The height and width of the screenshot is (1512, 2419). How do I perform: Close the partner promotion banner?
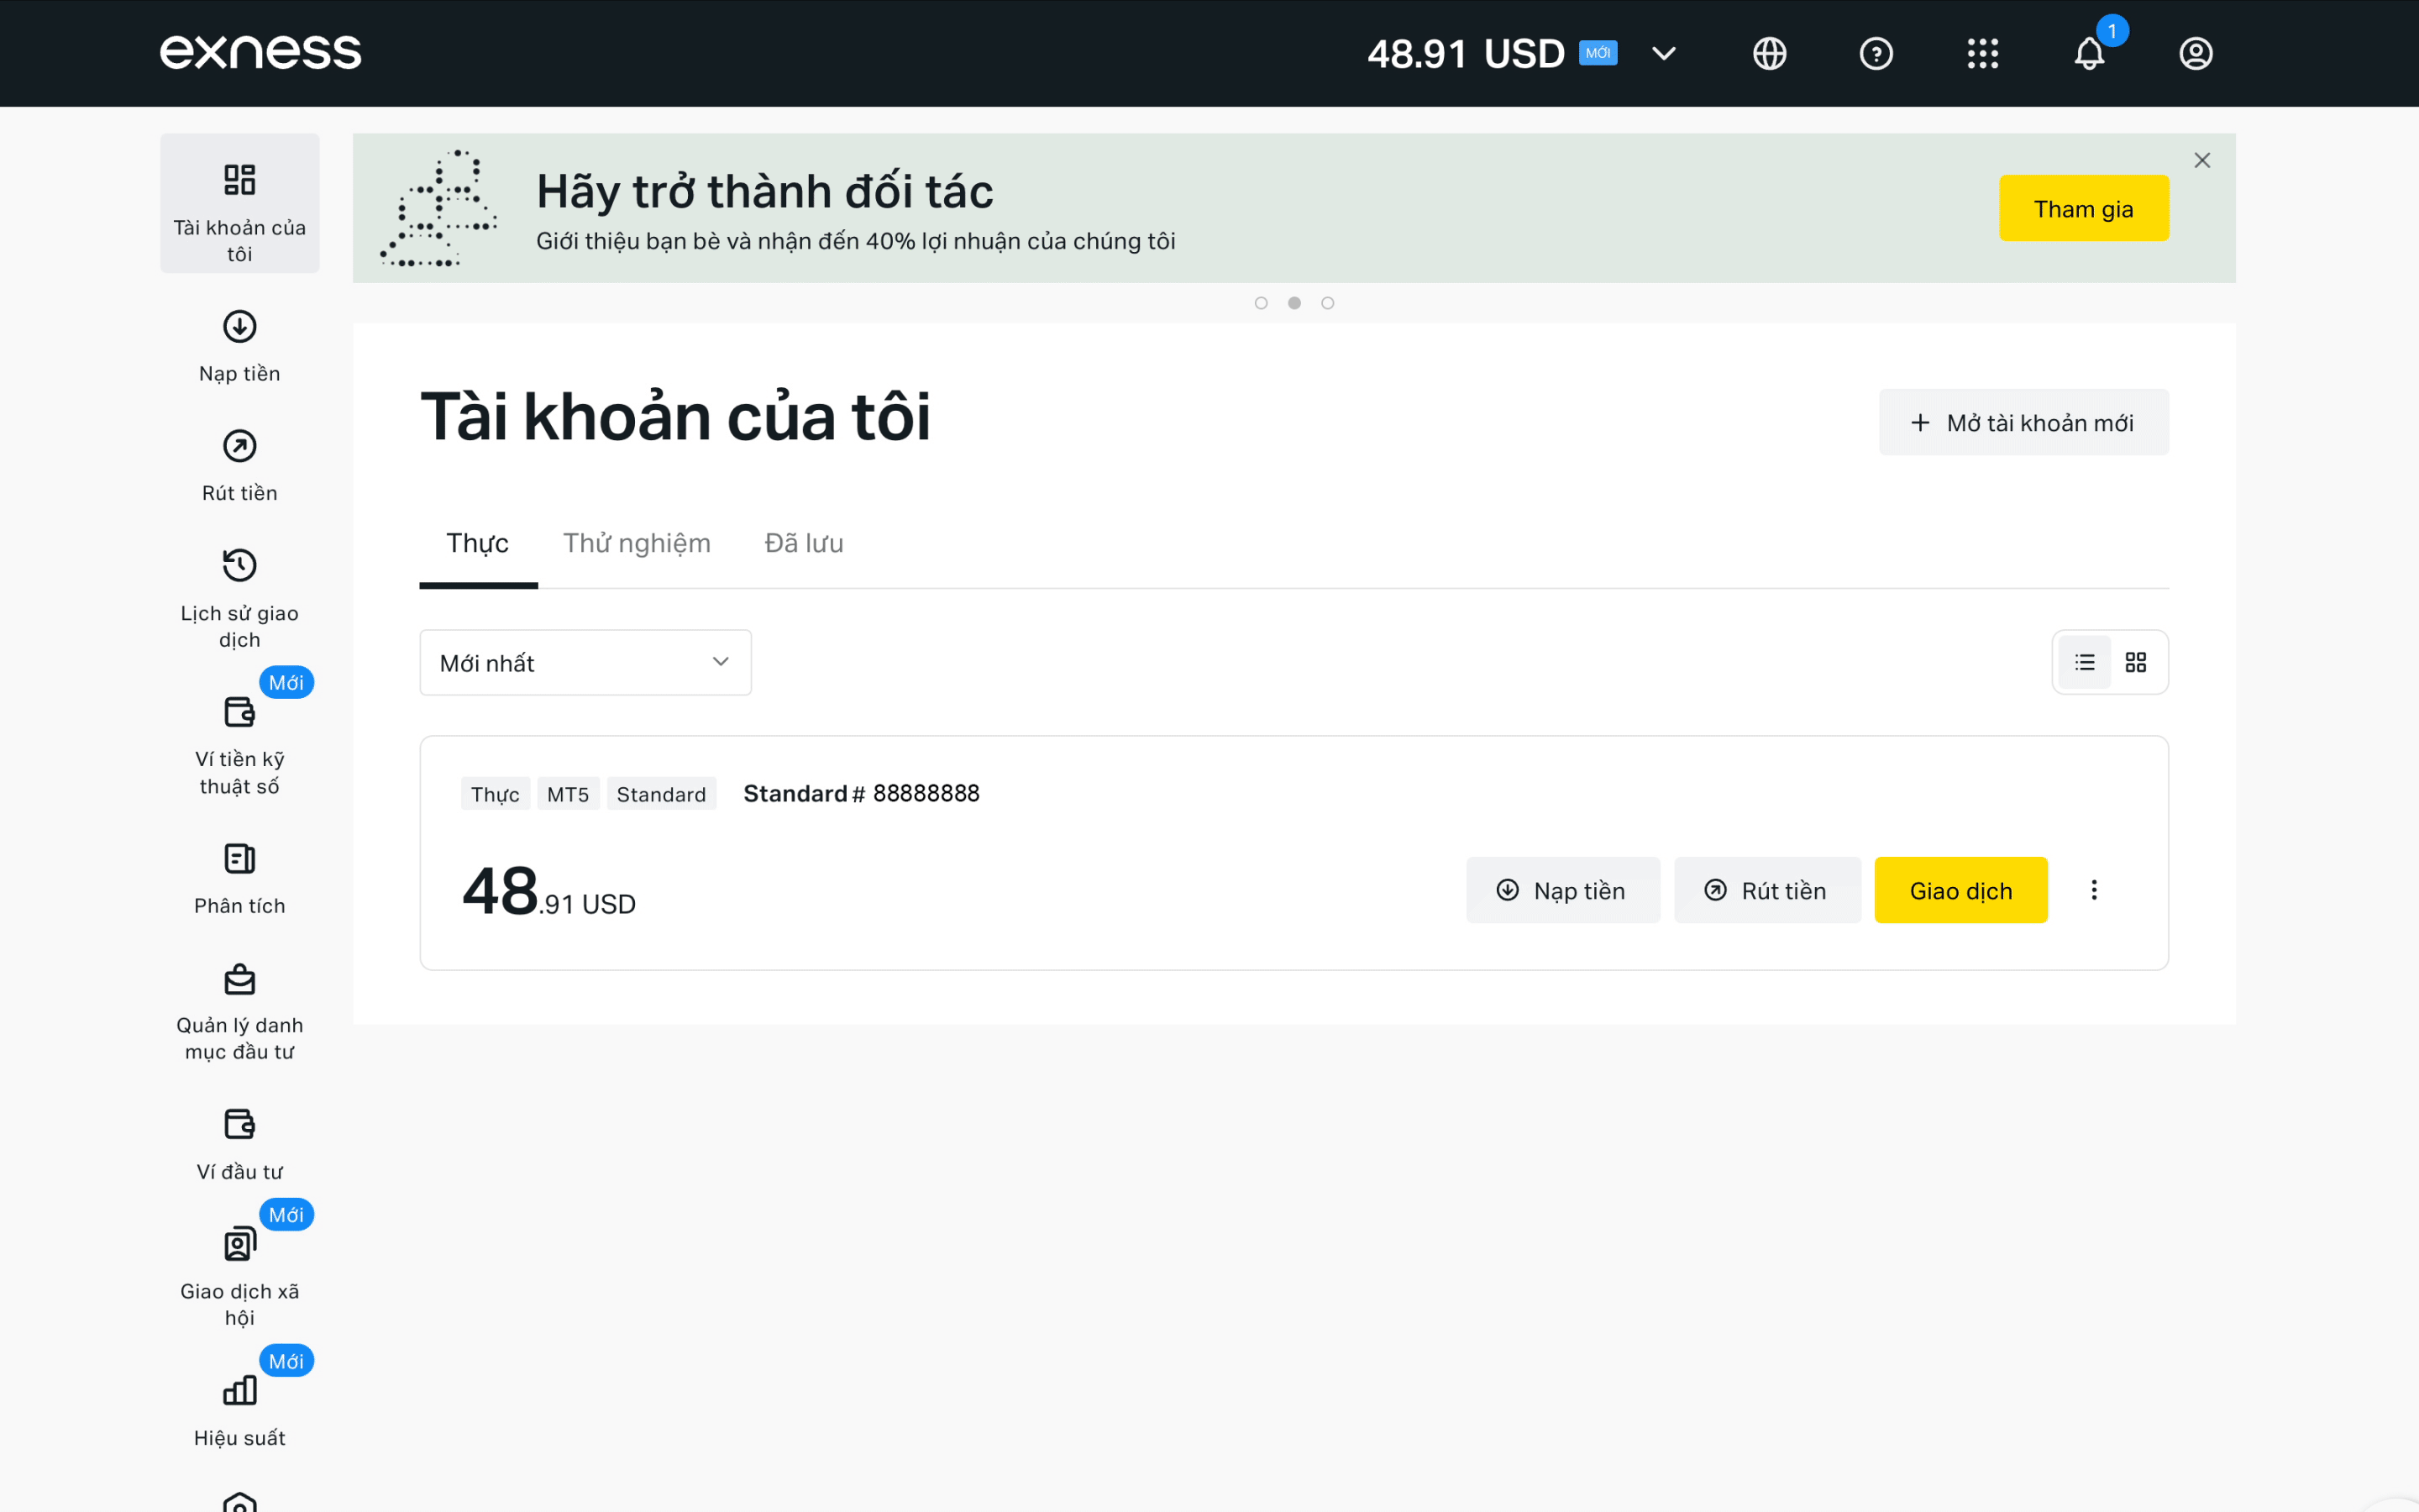[2202, 160]
